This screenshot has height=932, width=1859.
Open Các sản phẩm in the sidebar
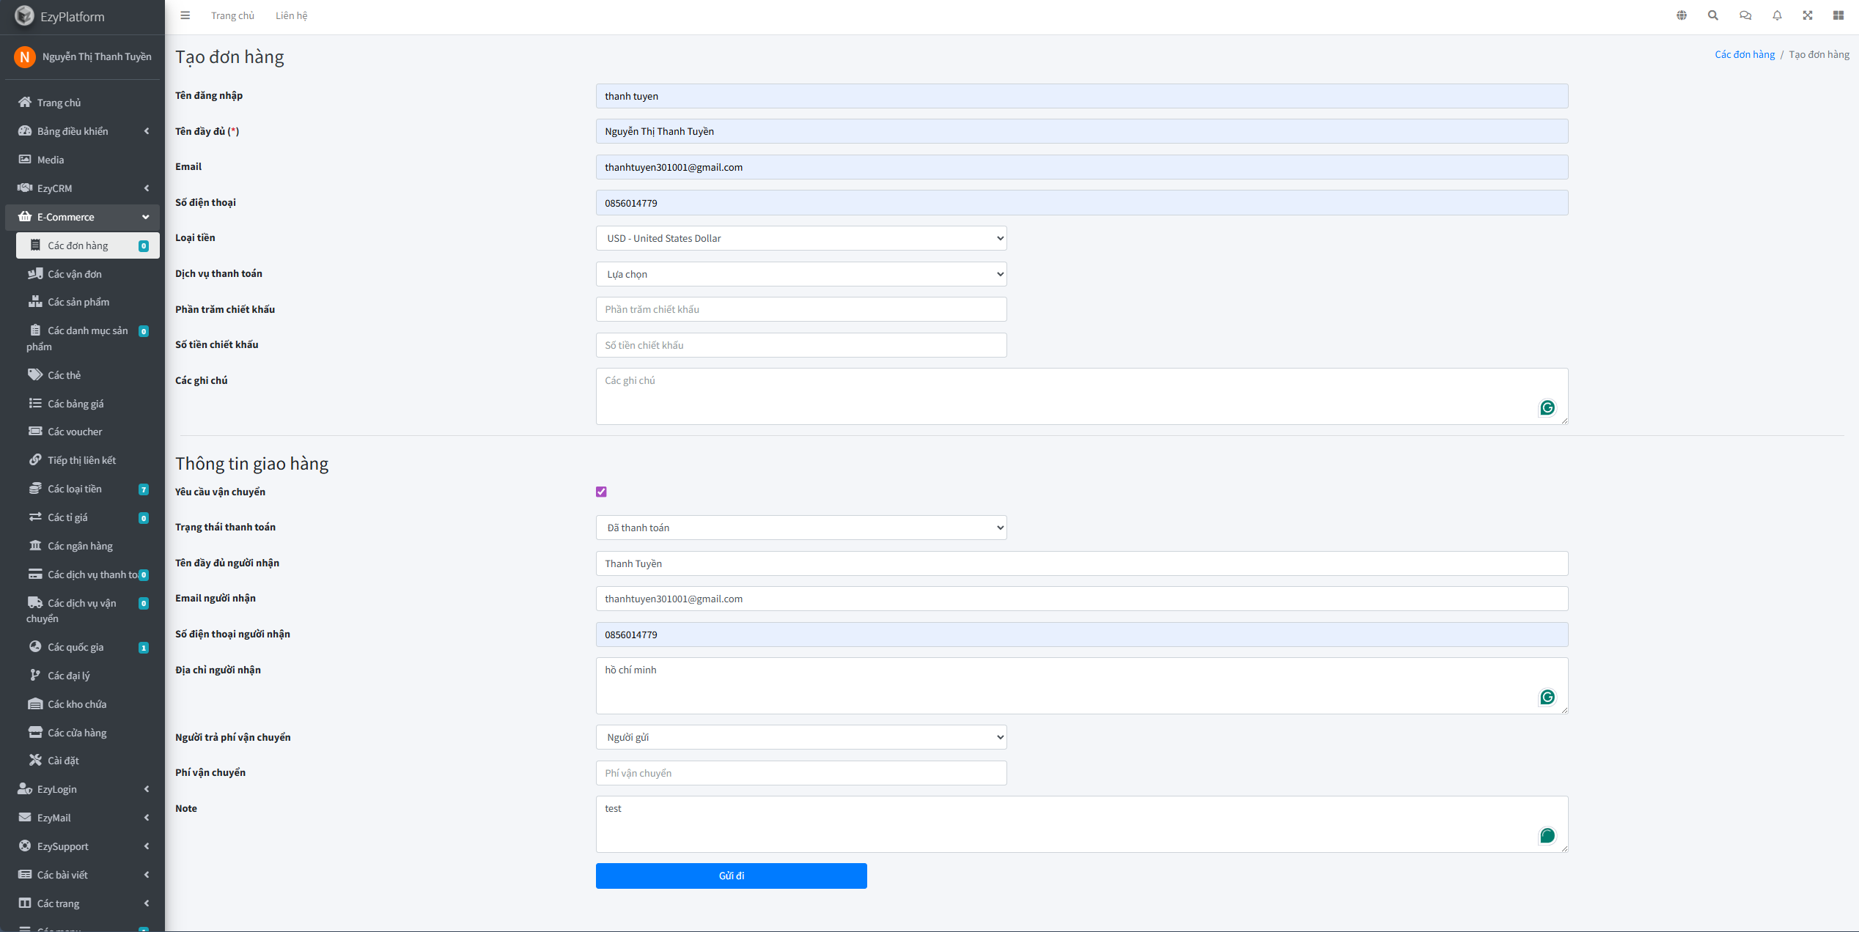(x=78, y=302)
